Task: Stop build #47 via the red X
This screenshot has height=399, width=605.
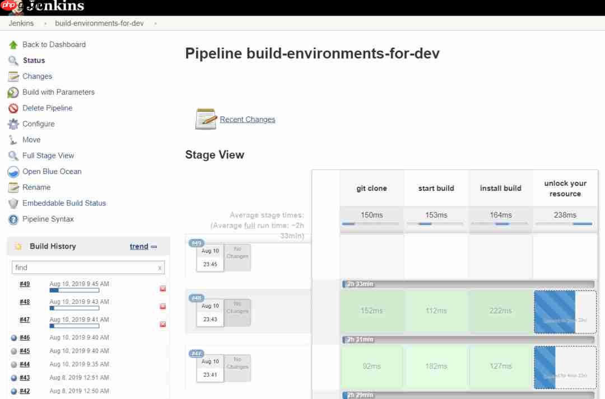Action: (162, 324)
